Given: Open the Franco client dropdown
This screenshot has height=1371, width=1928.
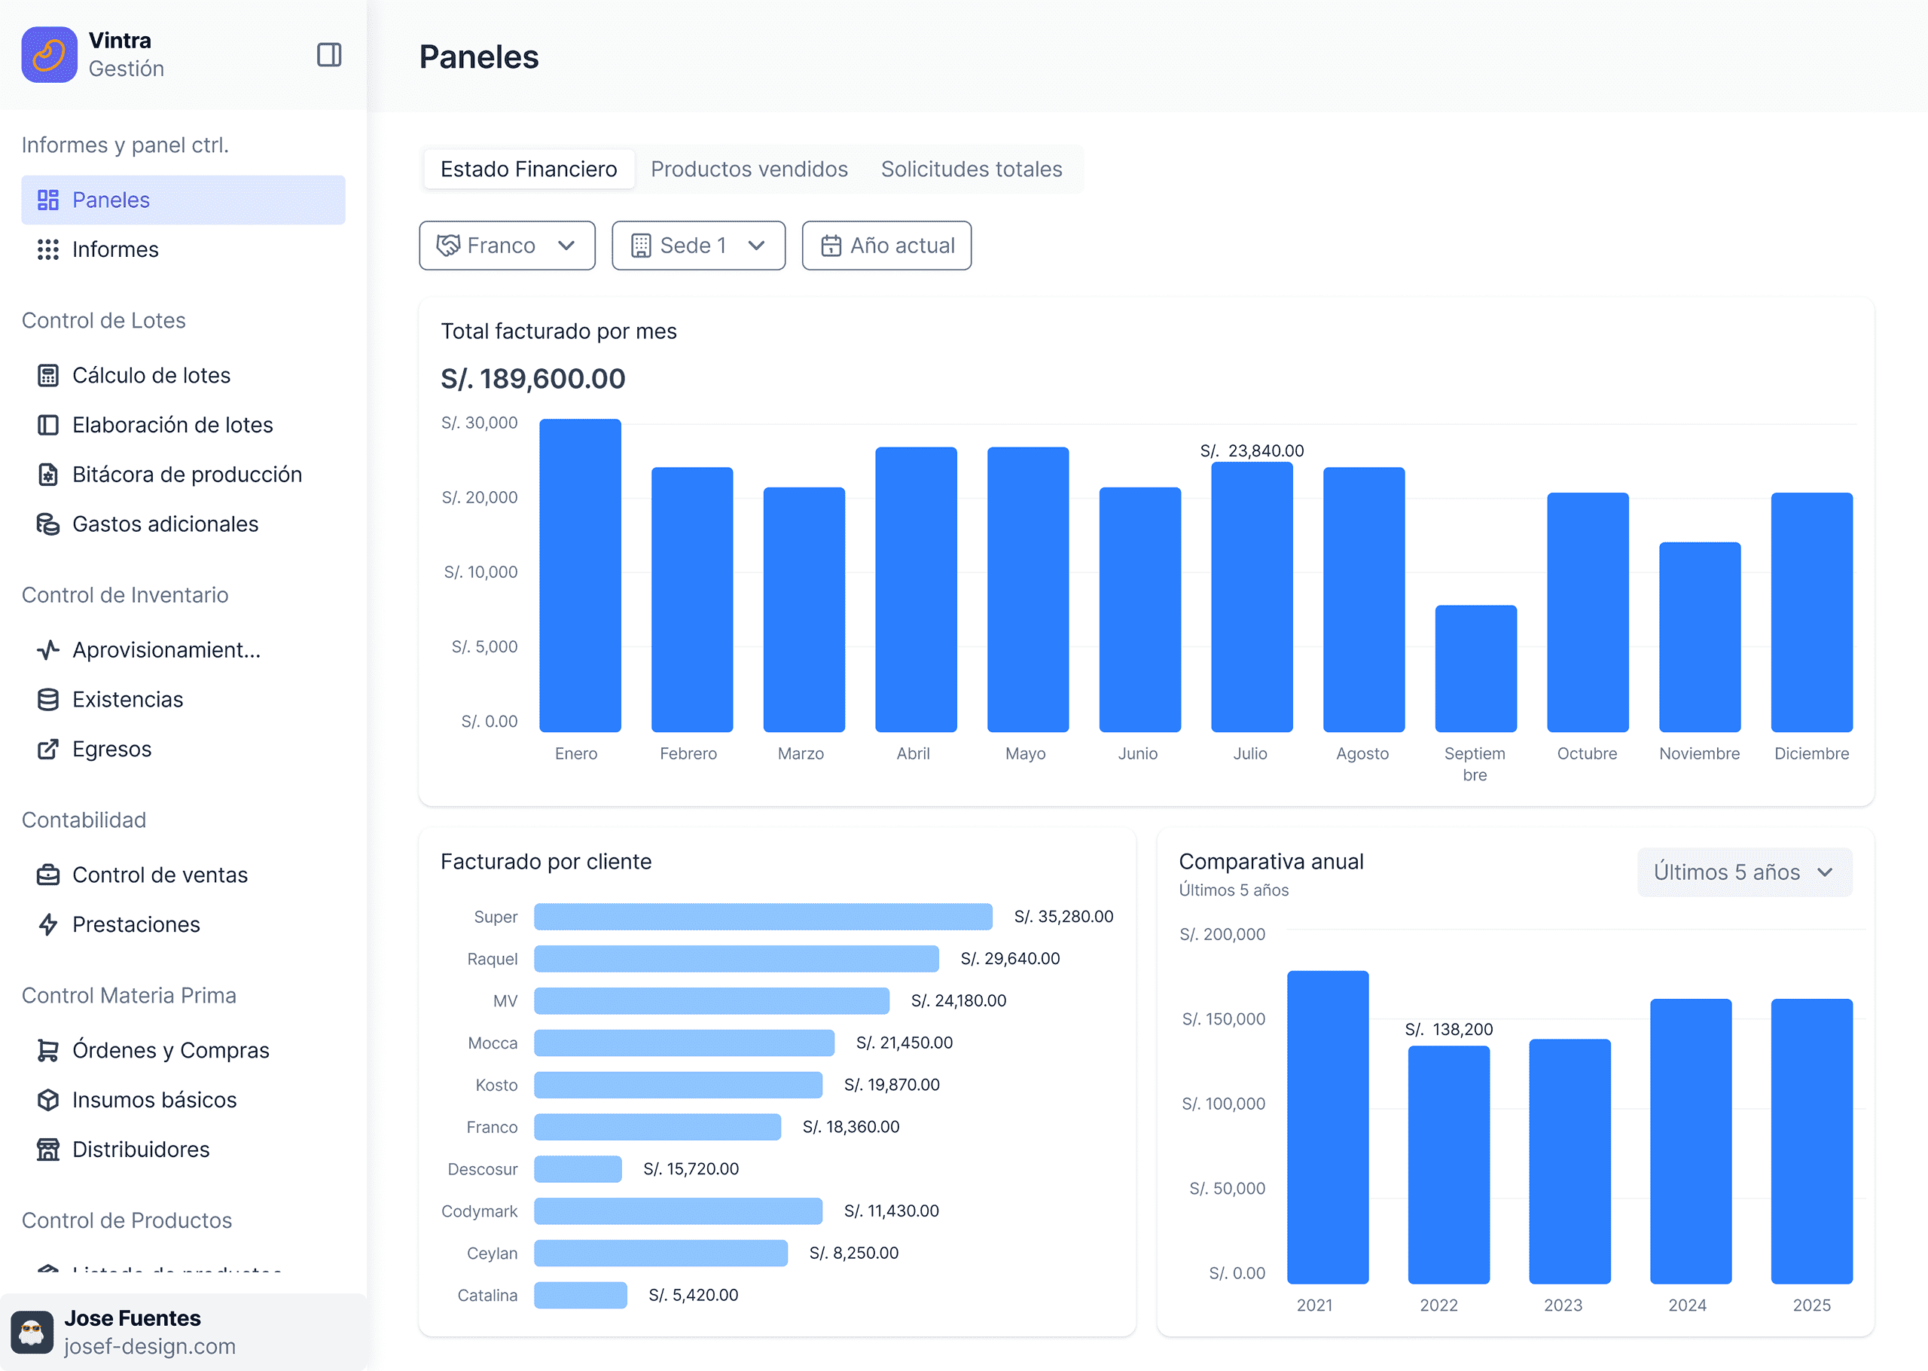Looking at the screenshot, I should [x=507, y=246].
